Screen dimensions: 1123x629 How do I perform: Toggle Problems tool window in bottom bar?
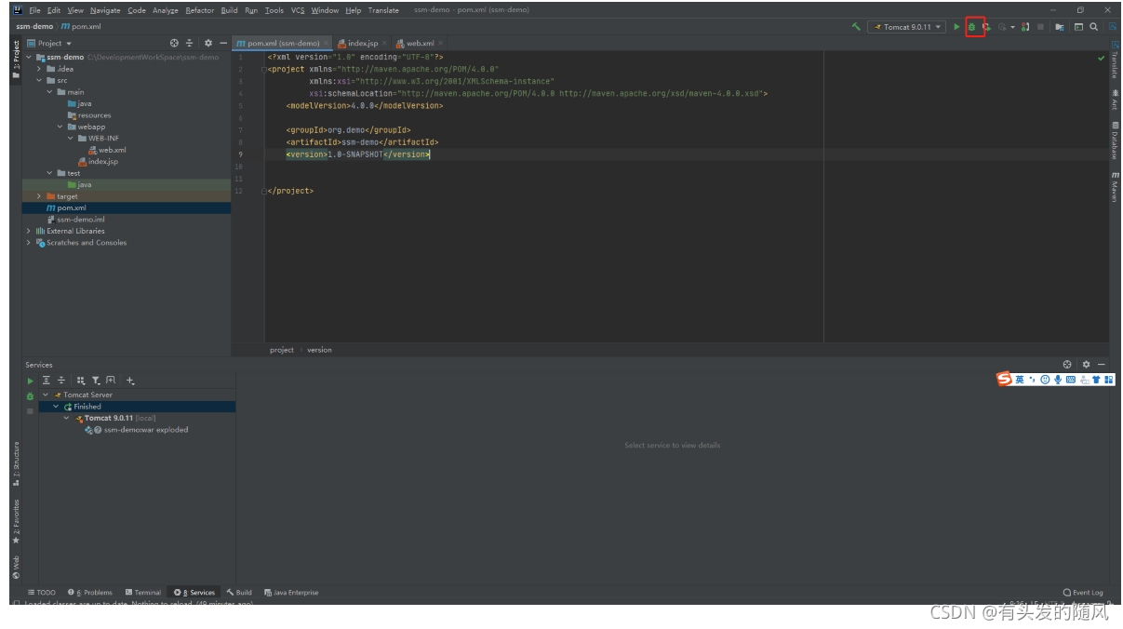(x=90, y=592)
